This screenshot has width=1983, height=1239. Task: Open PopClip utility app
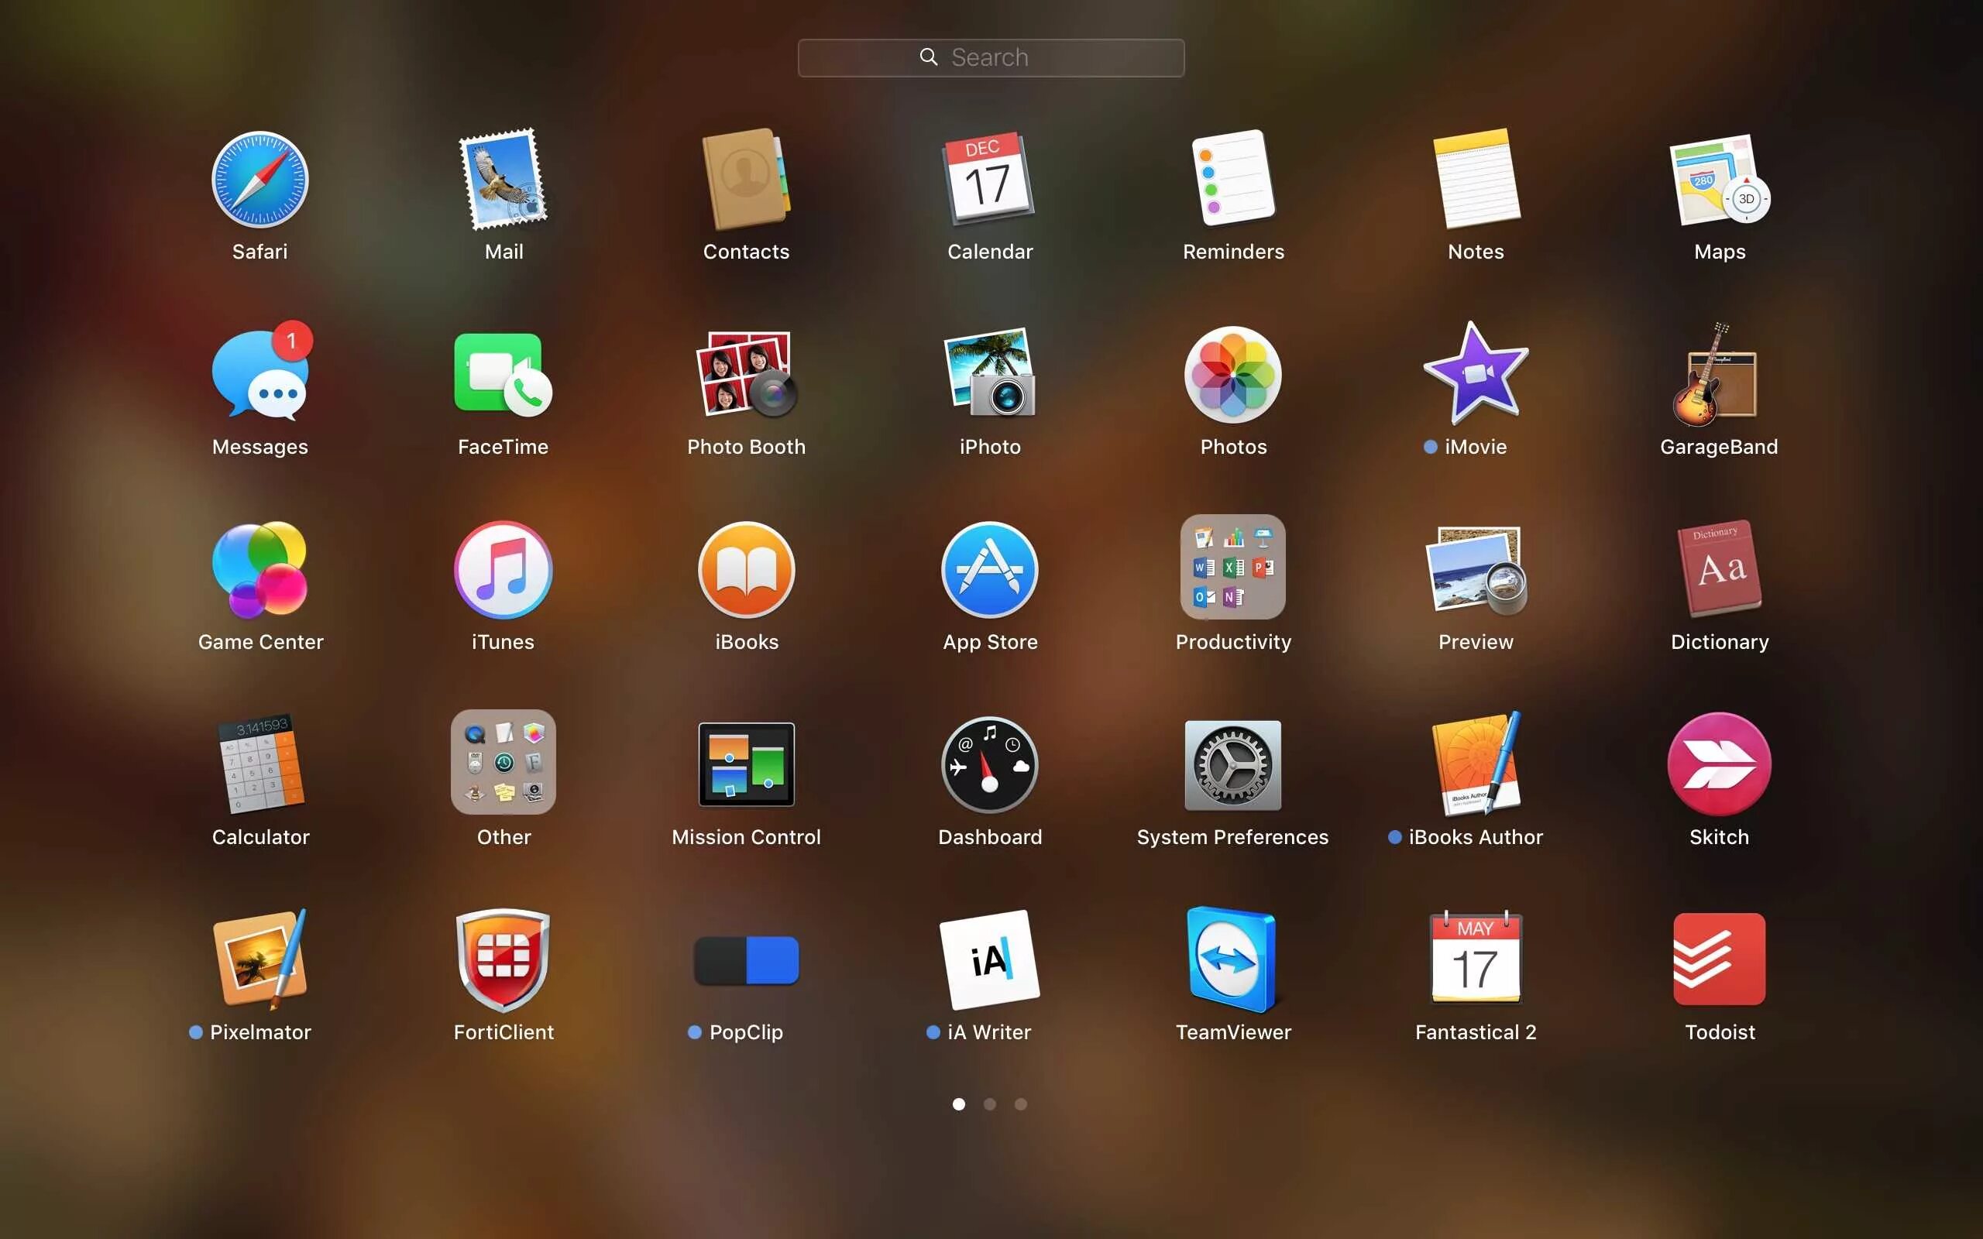(745, 958)
